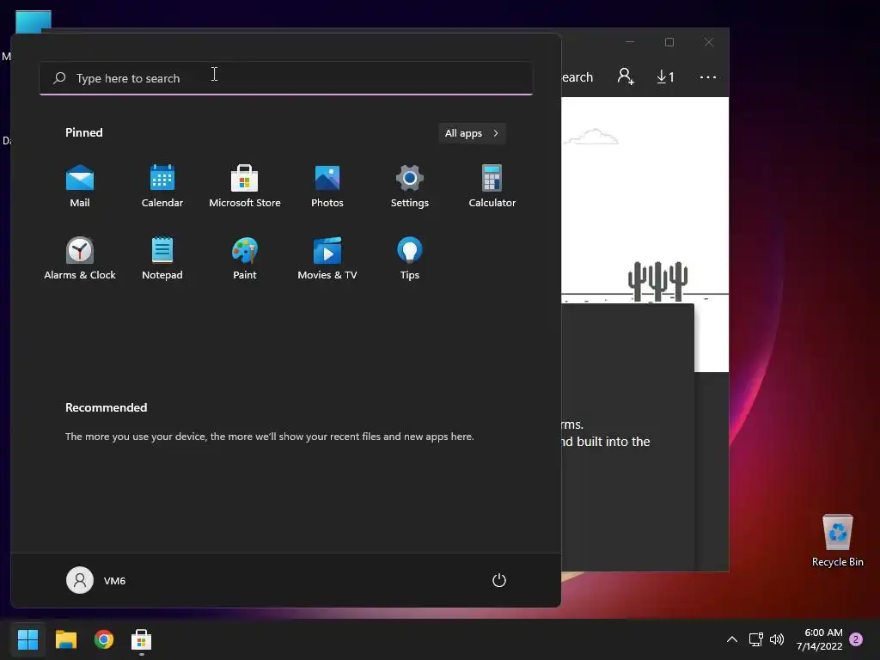Select the Pinned section heading
This screenshot has width=880, height=660.
pos(83,132)
